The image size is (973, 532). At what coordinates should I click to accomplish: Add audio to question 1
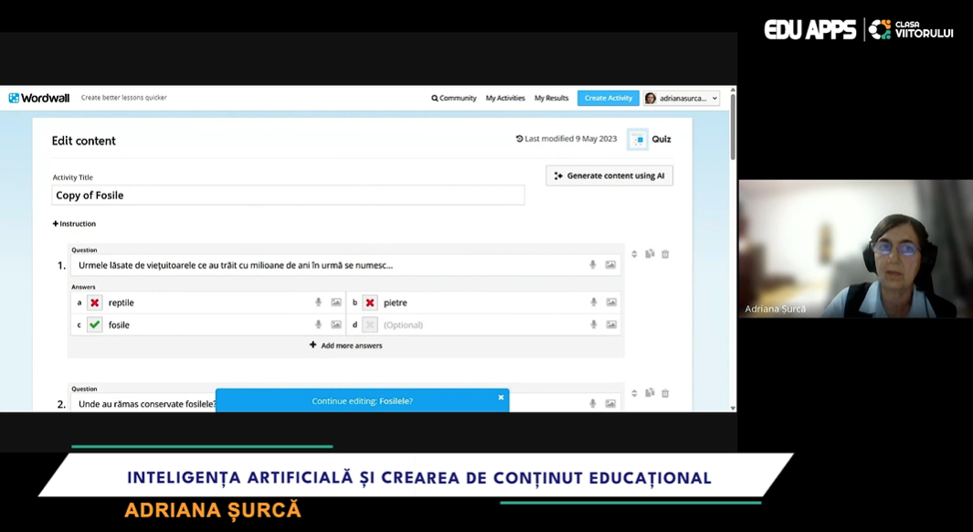point(593,265)
